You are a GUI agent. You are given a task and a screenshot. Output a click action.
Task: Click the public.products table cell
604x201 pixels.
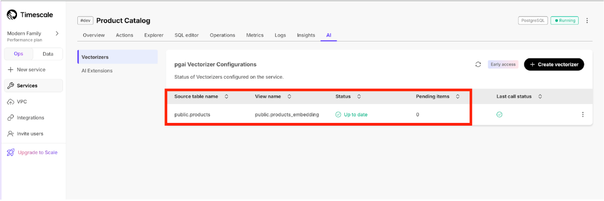pyautogui.click(x=192, y=114)
